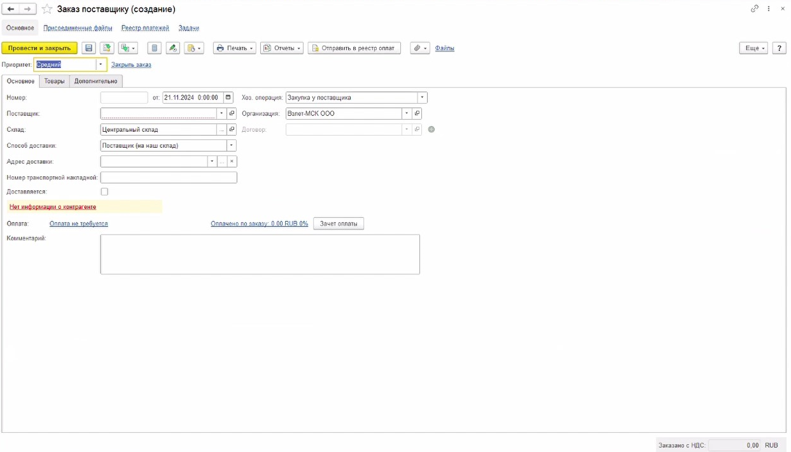Open the Еще menu
Screen dimensions: 791x452
coord(754,48)
